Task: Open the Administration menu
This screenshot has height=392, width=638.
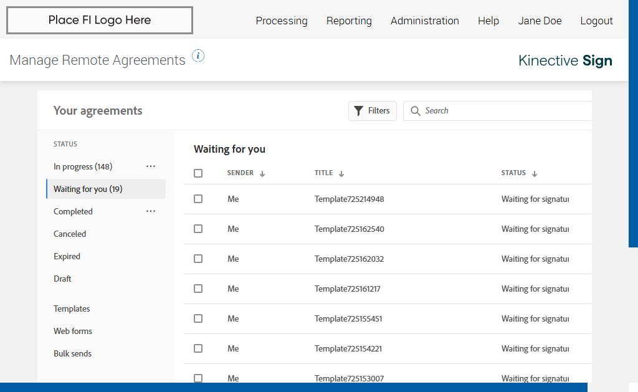Action: click(425, 21)
